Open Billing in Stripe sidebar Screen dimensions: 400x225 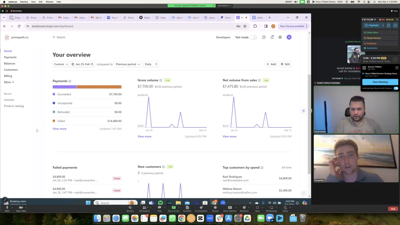point(8,76)
